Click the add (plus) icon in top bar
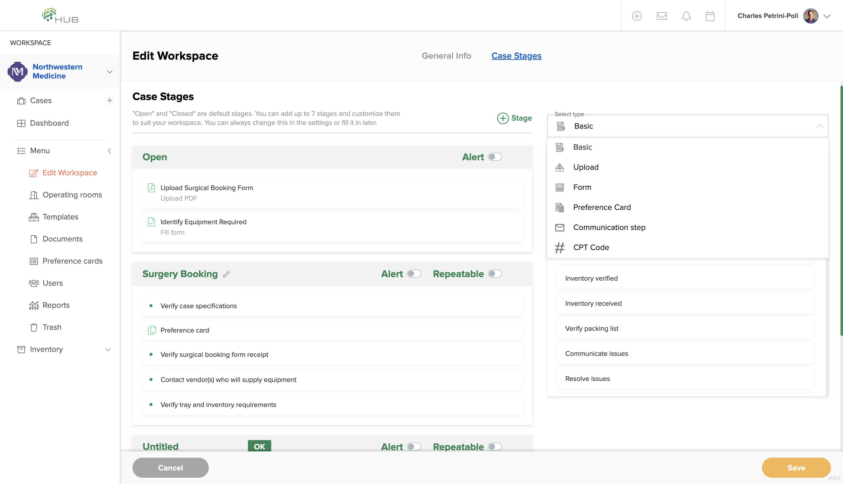The image size is (843, 484). pos(637,16)
